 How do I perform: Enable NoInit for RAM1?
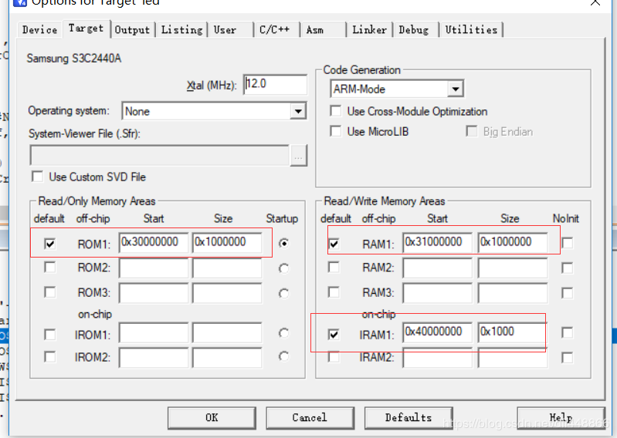coord(568,243)
